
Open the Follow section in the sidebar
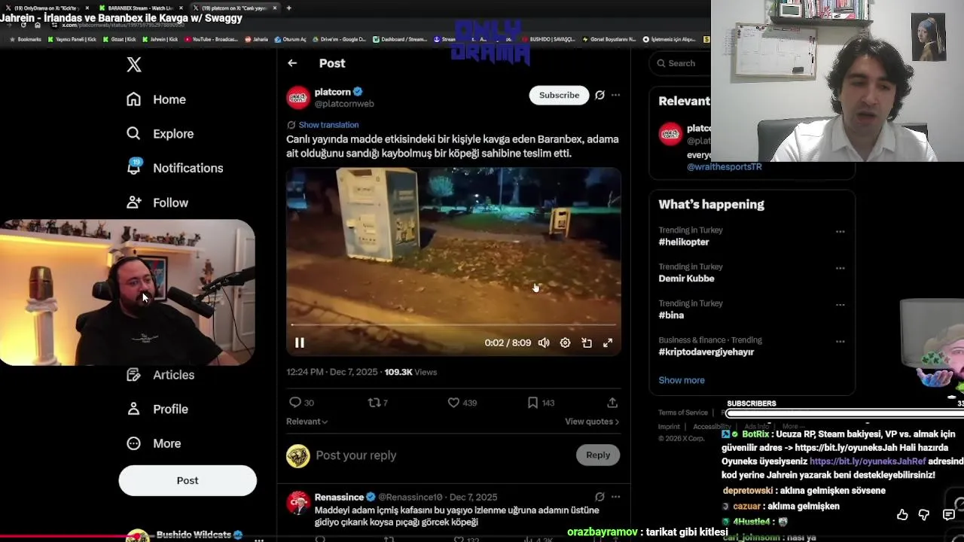tap(157, 202)
